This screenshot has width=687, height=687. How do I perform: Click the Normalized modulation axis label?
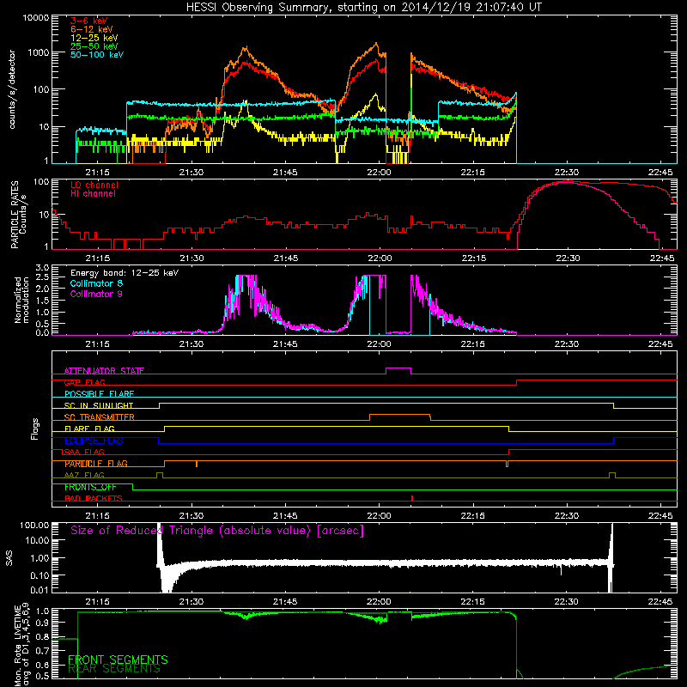21,300
